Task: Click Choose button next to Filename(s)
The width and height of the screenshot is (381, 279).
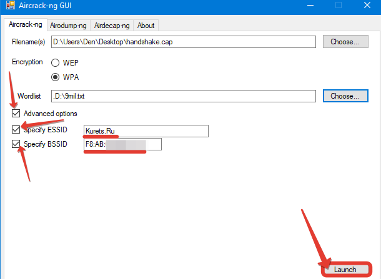Action: (345, 42)
